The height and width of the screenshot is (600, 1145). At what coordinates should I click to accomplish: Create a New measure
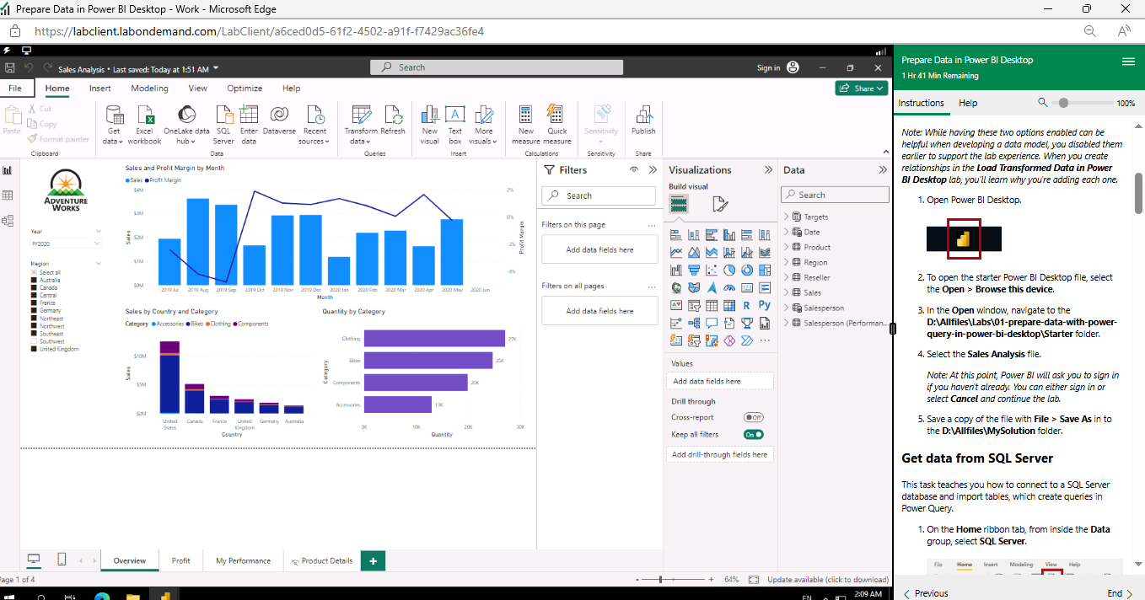[526, 125]
